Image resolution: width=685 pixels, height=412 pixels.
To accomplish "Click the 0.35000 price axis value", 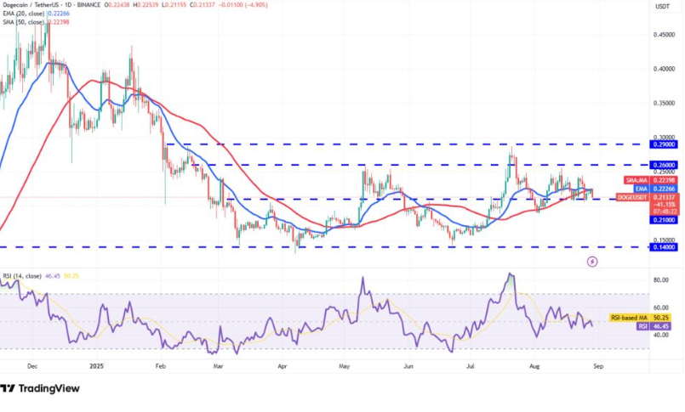I will pyautogui.click(x=664, y=104).
